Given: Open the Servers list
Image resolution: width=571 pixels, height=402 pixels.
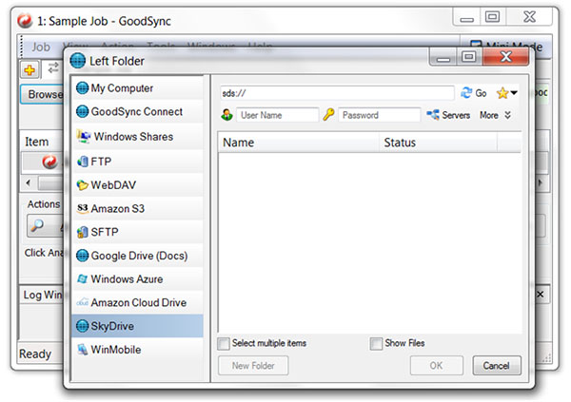Looking at the screenshot, I should point(448,115).
